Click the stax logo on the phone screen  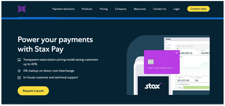[x=153, y=86]
